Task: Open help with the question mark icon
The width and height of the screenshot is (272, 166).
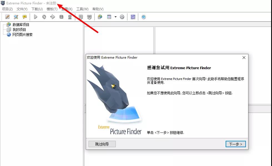Action: (144, 17)
